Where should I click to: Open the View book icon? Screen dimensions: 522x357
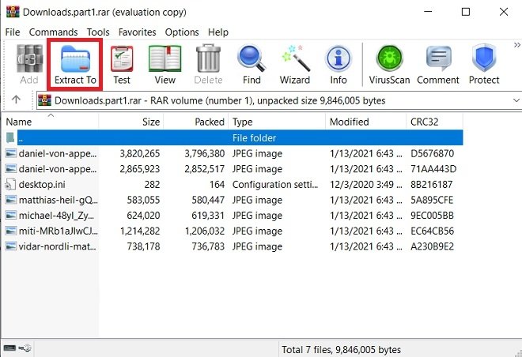(165, 58)
